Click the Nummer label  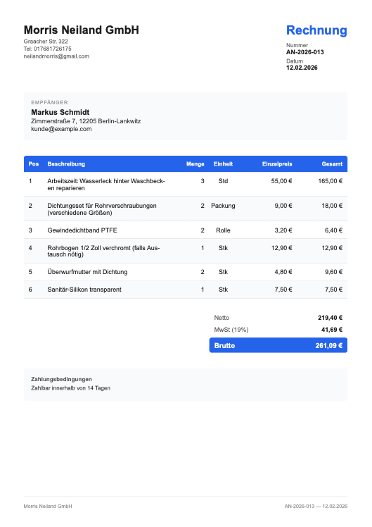(297, 45)
